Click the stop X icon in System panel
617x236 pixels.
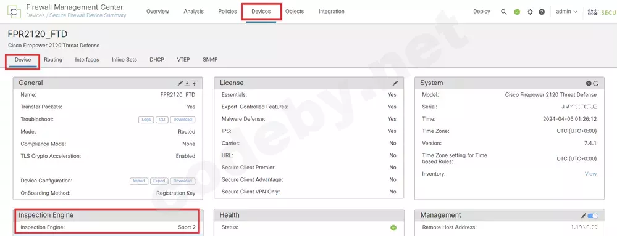pyautogui.click(x=589, y=83)
